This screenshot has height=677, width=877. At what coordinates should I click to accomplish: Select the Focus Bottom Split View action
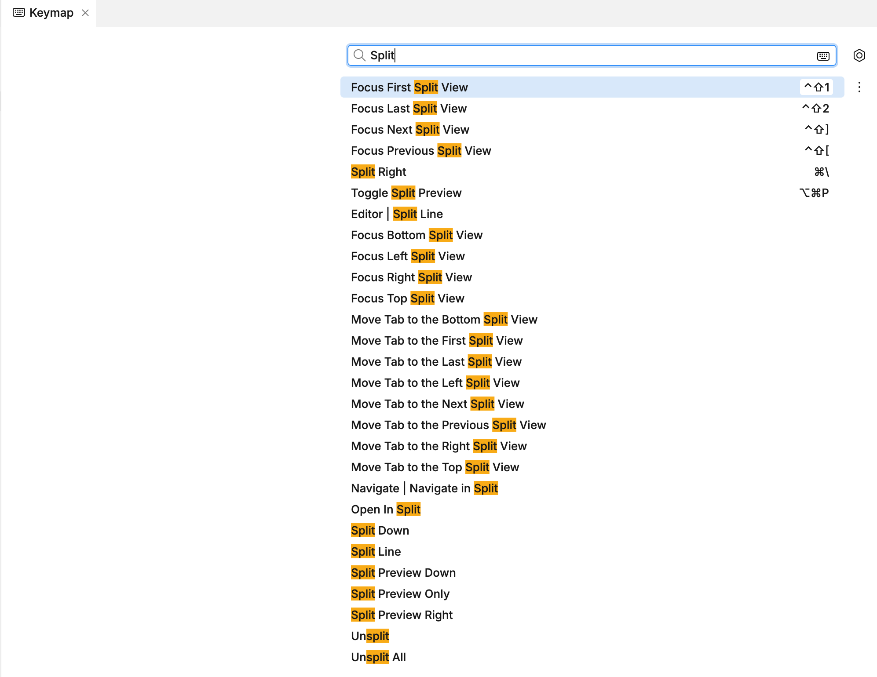pos(592,235)
